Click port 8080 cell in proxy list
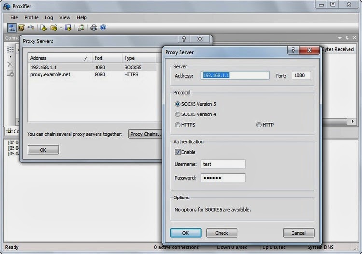Screen dimensions: 362x254 [x=100, y=74]
